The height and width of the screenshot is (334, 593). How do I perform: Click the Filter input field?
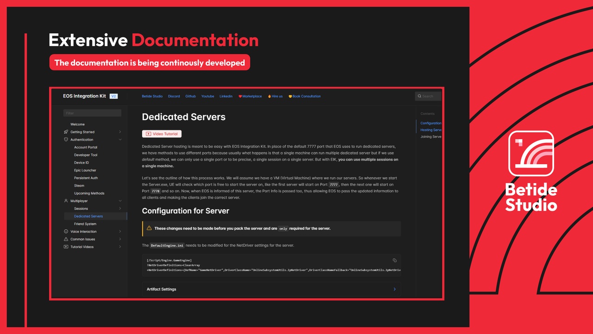pos(92,113)
